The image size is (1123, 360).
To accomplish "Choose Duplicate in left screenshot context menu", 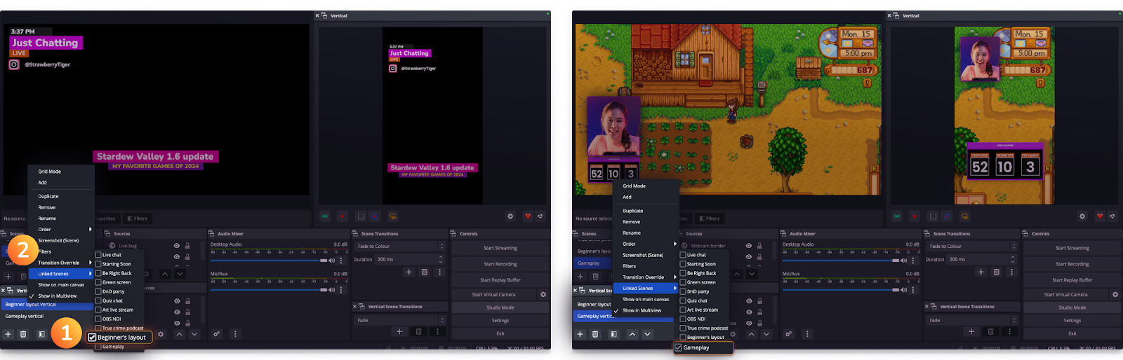I will [48, 197].
